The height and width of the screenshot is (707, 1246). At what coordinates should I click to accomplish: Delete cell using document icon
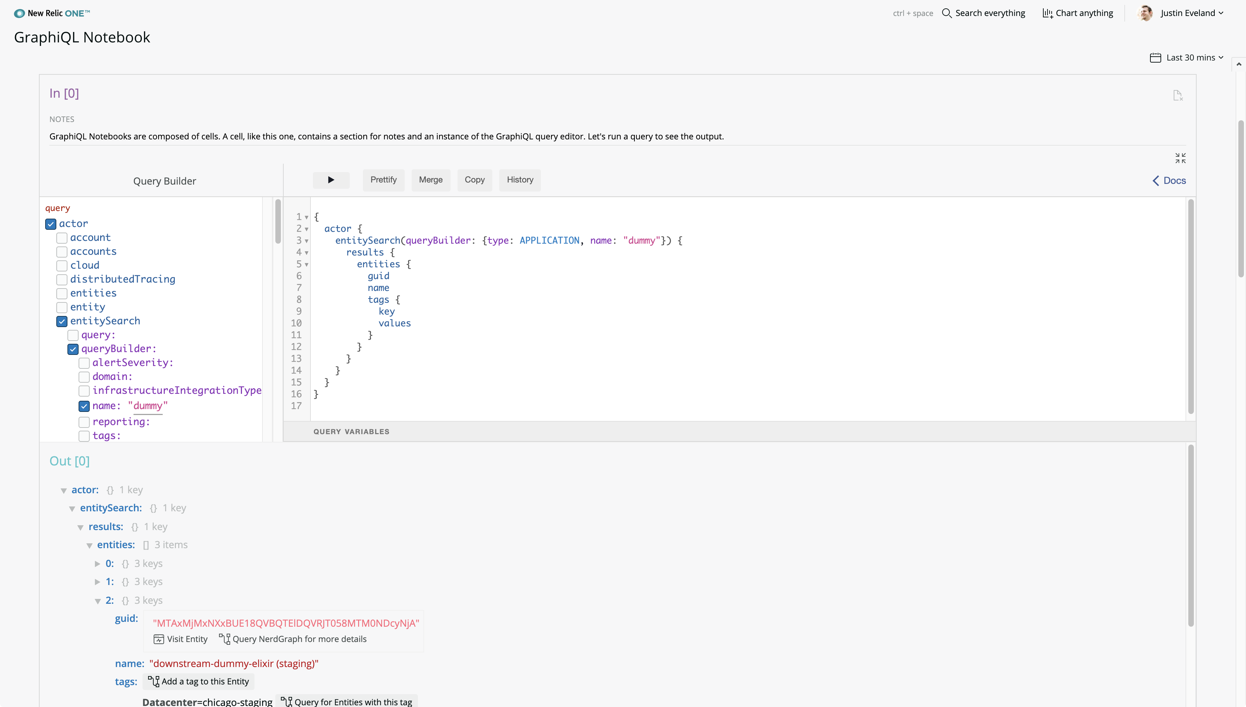pyautogui.click(x=1178, y=95)
